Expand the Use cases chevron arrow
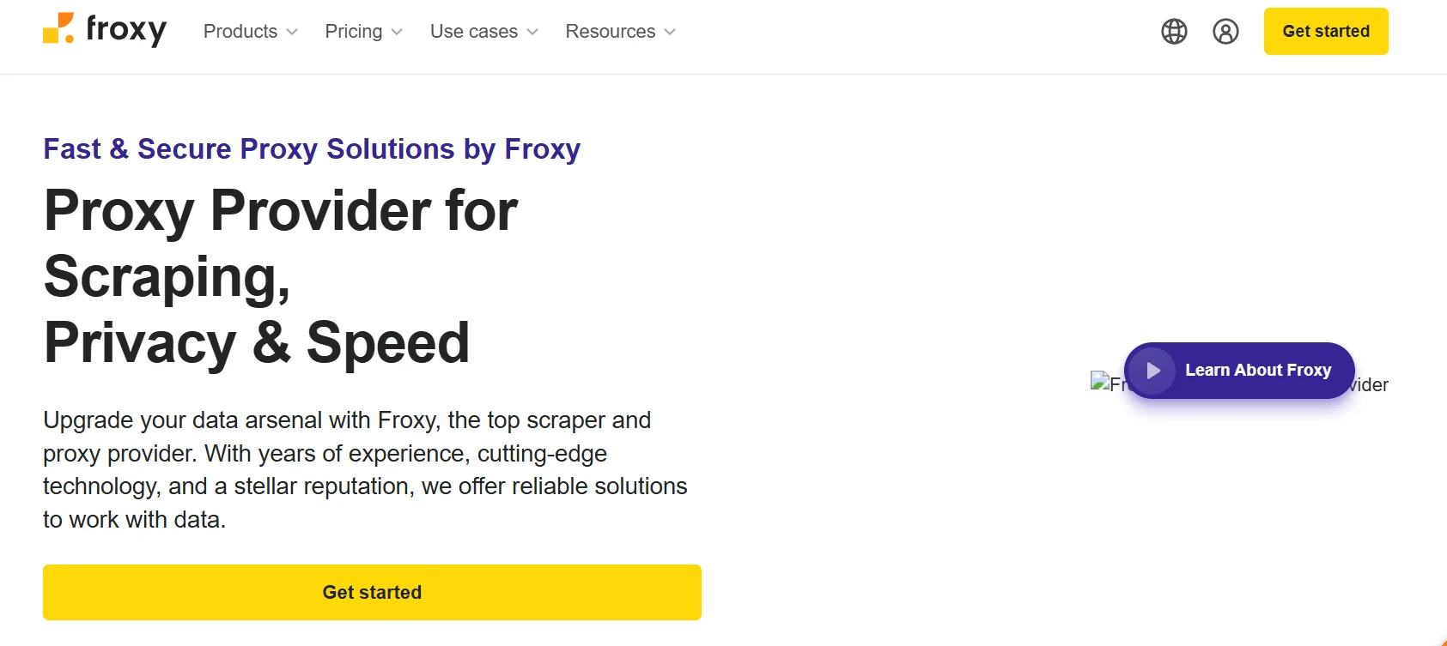 pyautogui.click(x=532, y=32)
